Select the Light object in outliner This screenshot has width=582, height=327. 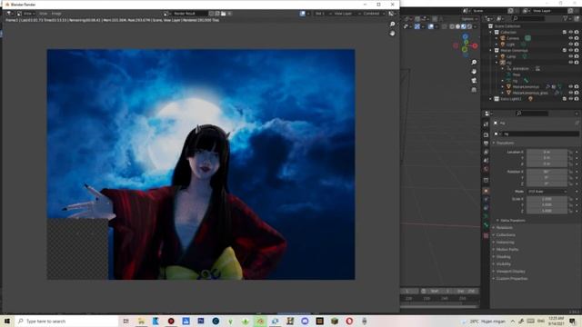pos(510,45)
